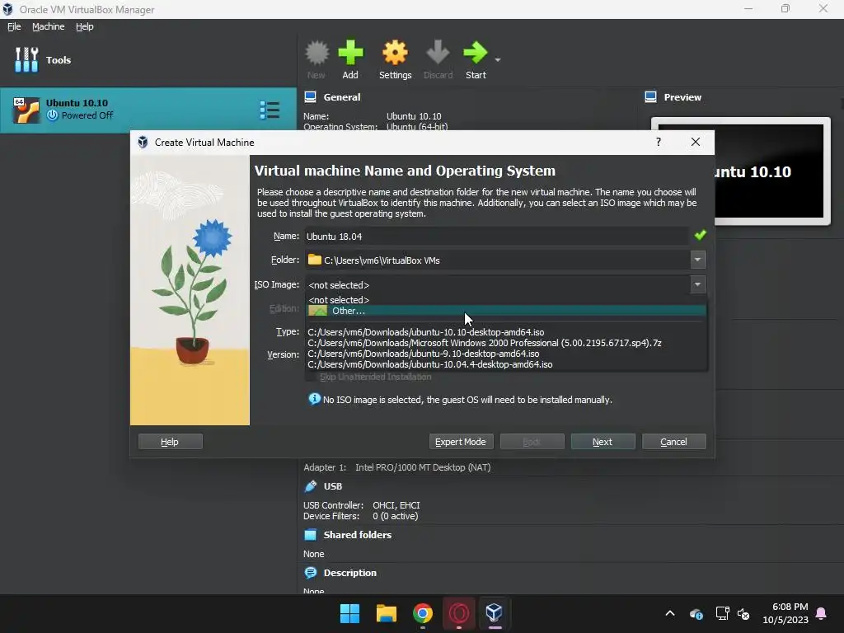Image resolution: width=844 pixels, height=633 pixels.
Task: Click VirtualBox icon in the taskbar
Action: (495, 613)
